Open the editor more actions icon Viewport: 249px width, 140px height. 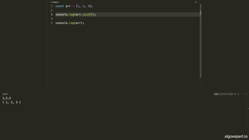(199, 2)
